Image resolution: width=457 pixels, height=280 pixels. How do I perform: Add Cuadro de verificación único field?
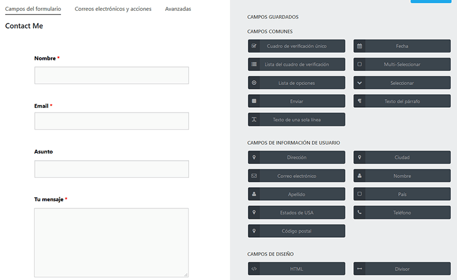point(296,46)
